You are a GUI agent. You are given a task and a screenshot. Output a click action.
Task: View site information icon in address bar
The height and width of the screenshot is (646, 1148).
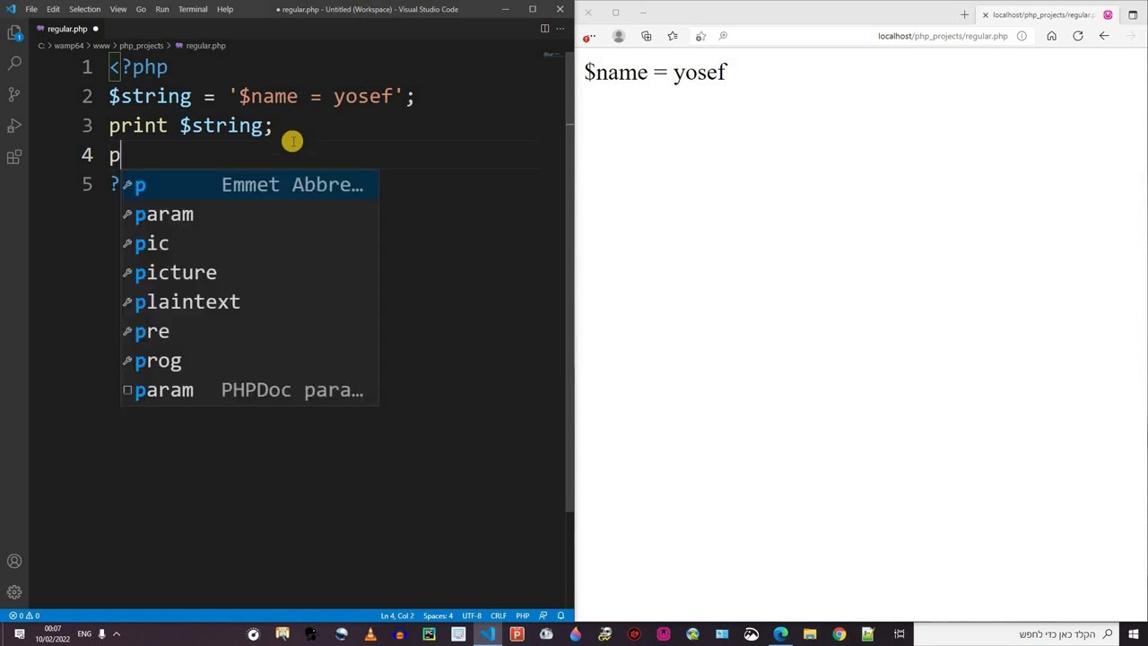[1022, 36]
